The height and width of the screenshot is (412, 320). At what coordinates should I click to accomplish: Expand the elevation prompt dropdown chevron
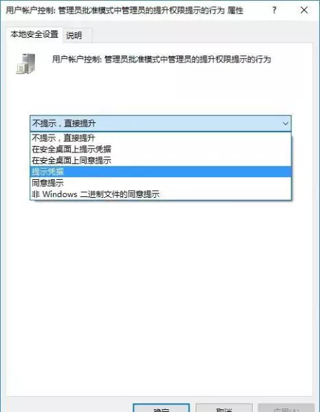point(285,124)
